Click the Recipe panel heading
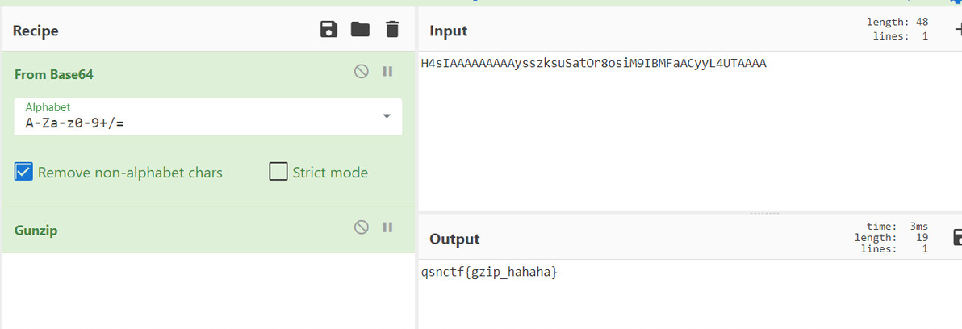Screen dimensions: 962x329 point(36,31)
